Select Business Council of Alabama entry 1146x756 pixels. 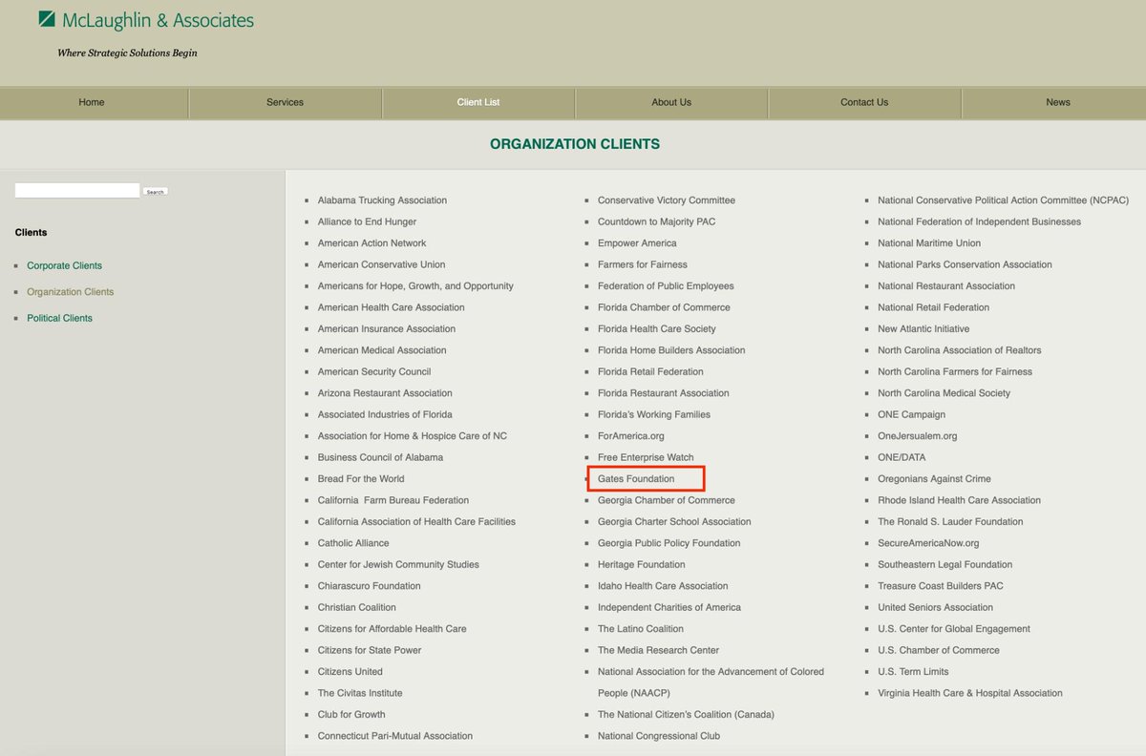click(x=380, y=457)
